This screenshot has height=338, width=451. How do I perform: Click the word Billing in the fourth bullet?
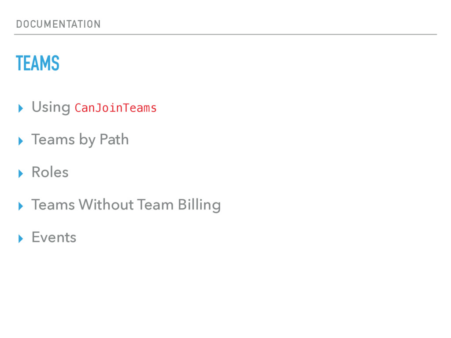(200, 206)
